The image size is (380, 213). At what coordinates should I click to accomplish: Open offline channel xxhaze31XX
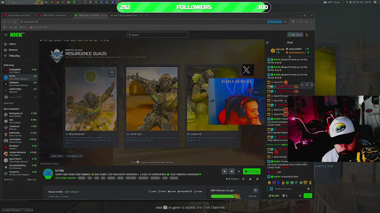(x=20, y=97)
